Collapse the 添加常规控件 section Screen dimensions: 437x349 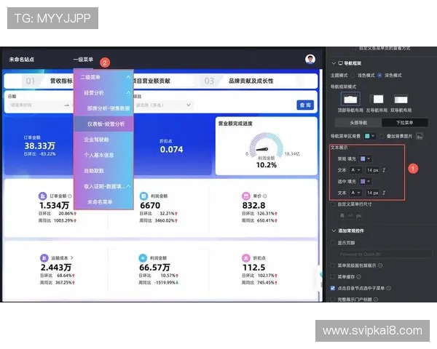pos(334,230)
